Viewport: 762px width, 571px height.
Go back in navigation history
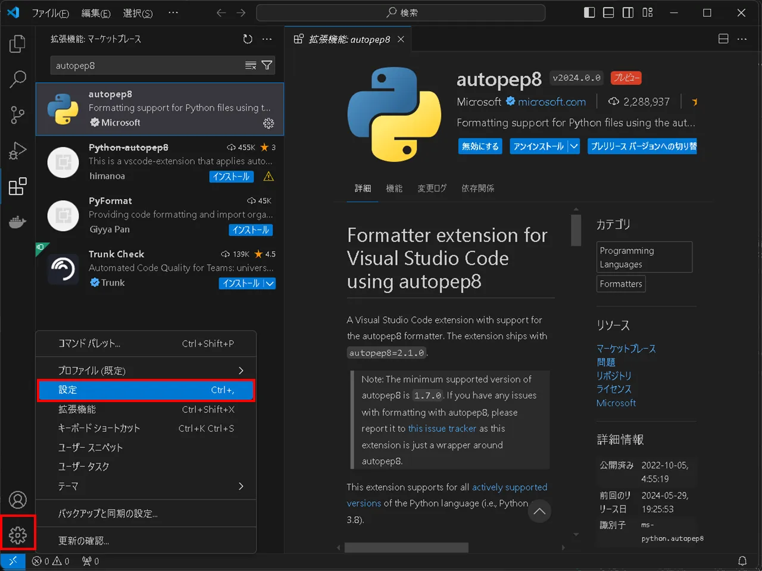click(221, 12)
